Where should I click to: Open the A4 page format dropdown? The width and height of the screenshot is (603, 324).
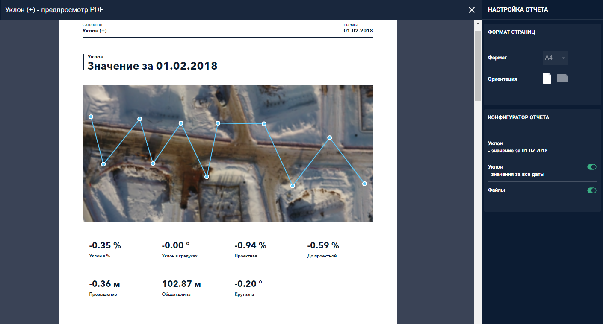[x=555, y=58]
